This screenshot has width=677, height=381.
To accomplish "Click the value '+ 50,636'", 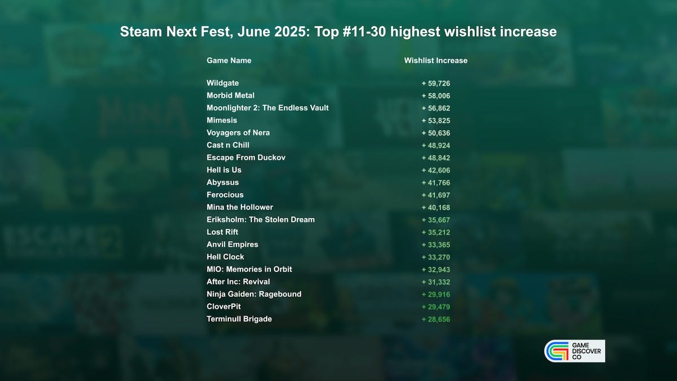I will pos(436,133).
